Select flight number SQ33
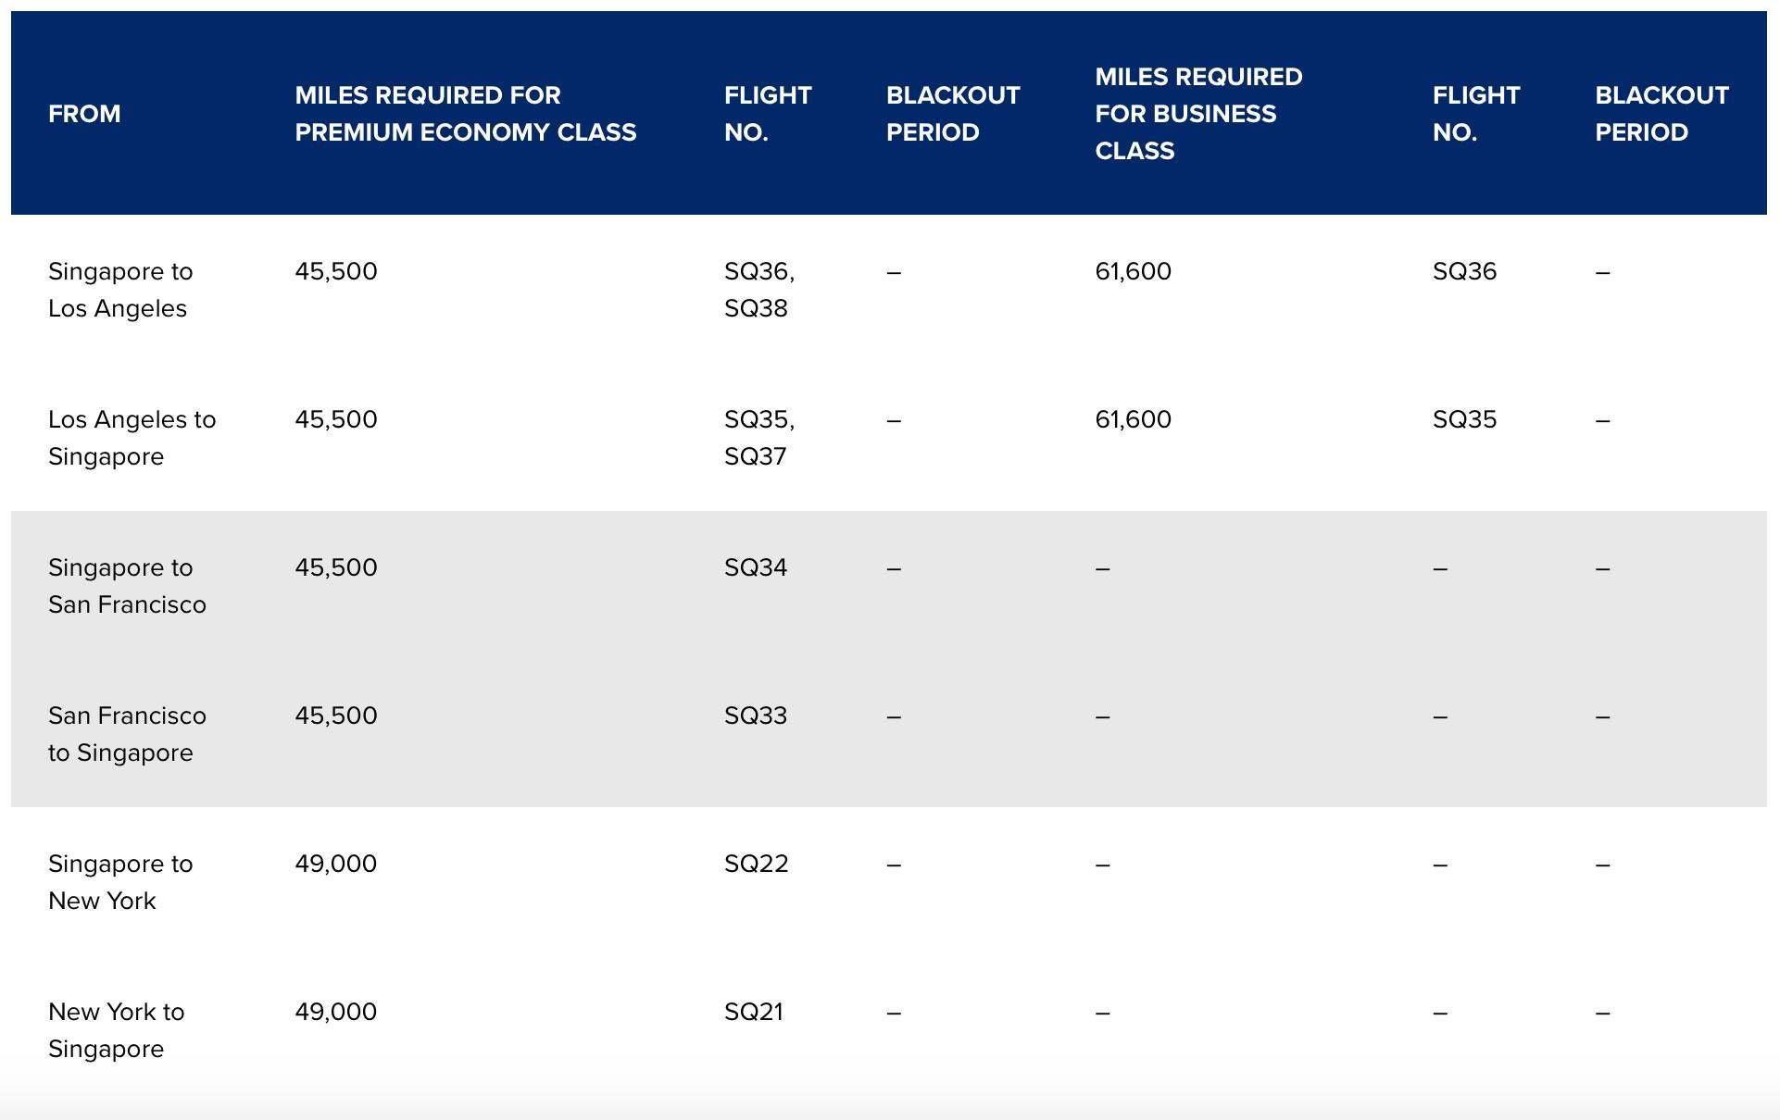Screen dimensions: 1780x1120 point(756,716)
